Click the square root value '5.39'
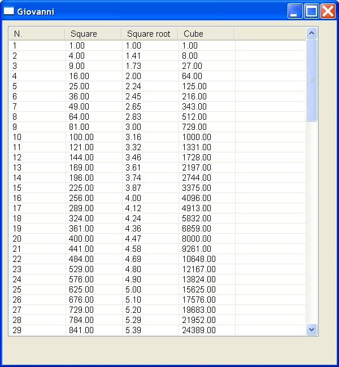The width and height of the screenshot is (339, 367). 133,330
